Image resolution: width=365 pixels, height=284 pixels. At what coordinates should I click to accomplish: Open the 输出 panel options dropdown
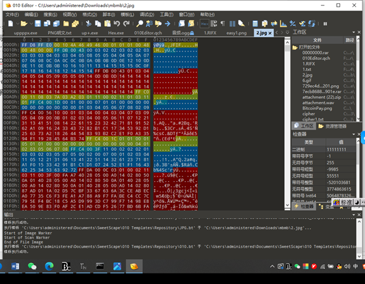point(354,215)
